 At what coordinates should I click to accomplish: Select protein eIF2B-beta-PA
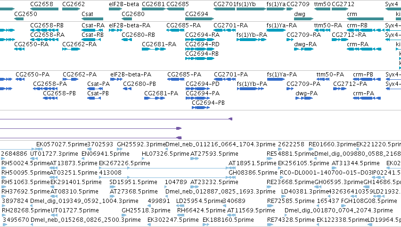pyautogui.click(x=116, y=79)
